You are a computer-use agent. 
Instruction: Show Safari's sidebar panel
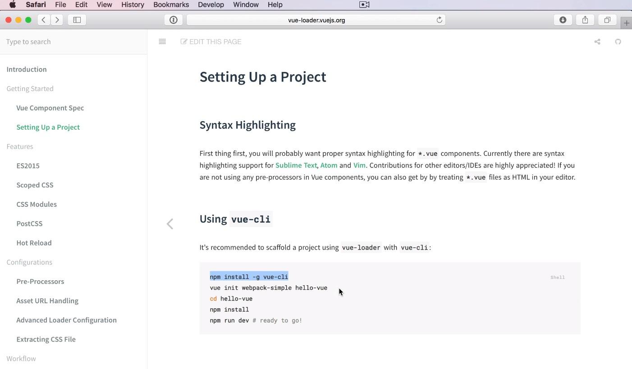77,20
